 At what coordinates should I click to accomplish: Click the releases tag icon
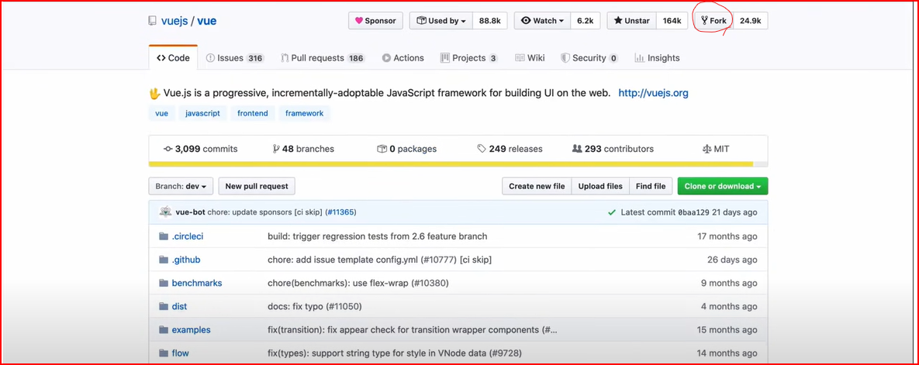[482, 149]
